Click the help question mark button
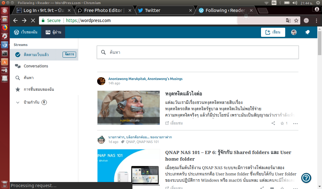Image resolution: width=322 pixels, height=189 pixels. click(x=306, y=178)
